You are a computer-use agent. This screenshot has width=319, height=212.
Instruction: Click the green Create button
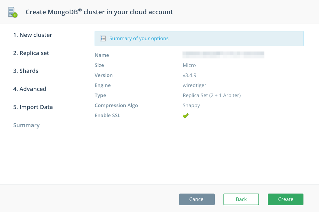[285, 199]
